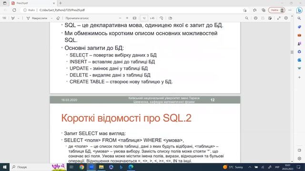Image resolution: width=305 pixels, height=171 pixels.
Task: Toggle sidebar hide button near bottom
Action: tap(299, 150)
